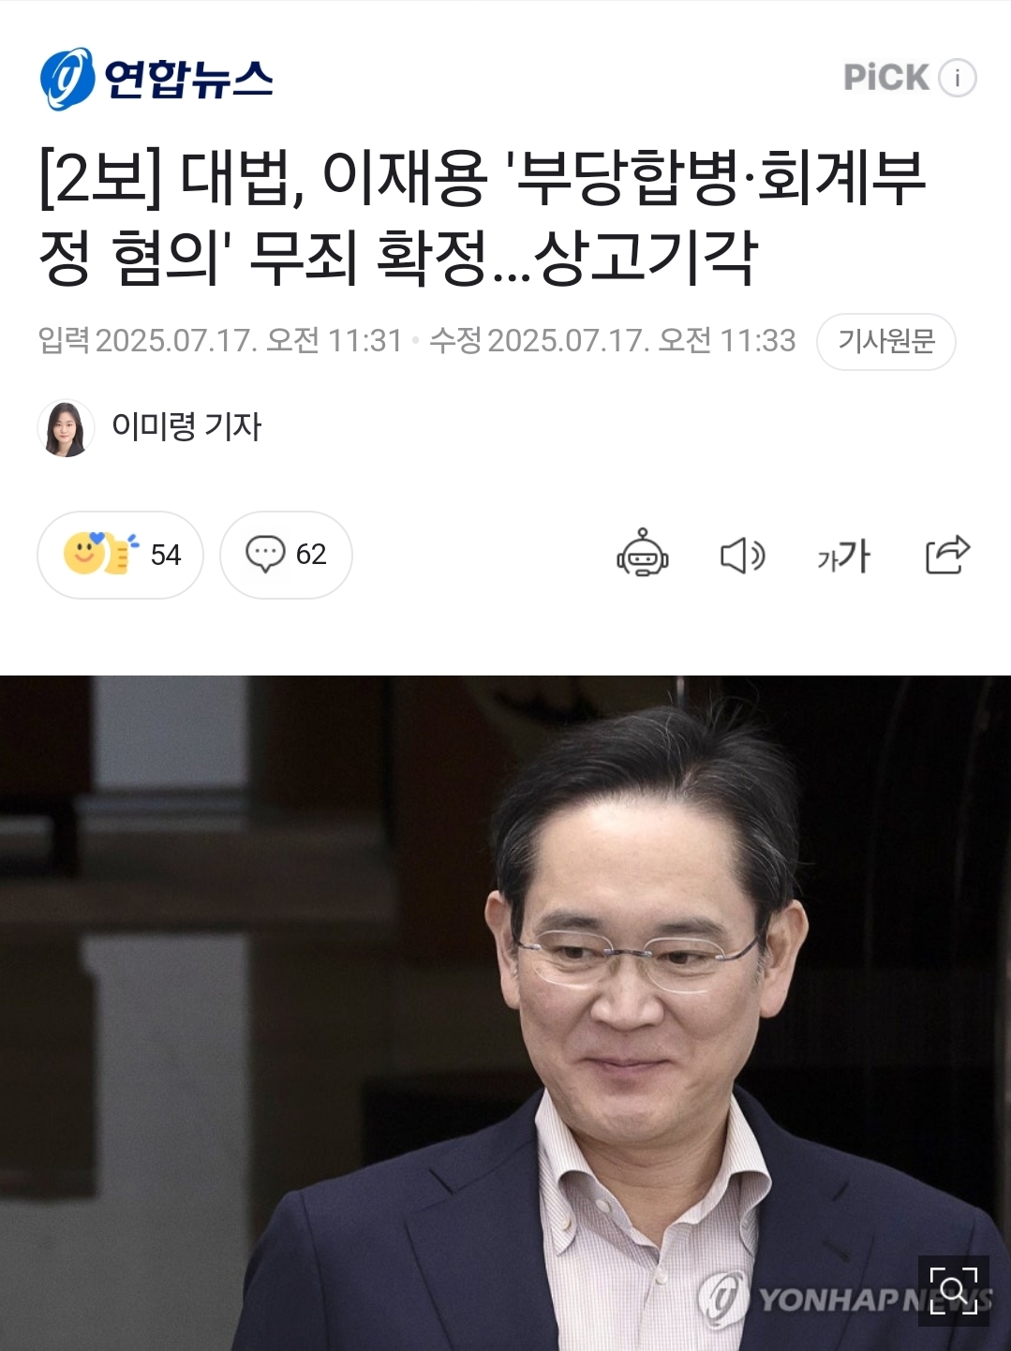This screenshot has width=1011, height=1351.
Task: Play article audio with speaker icon
Action: click(742, 556)
